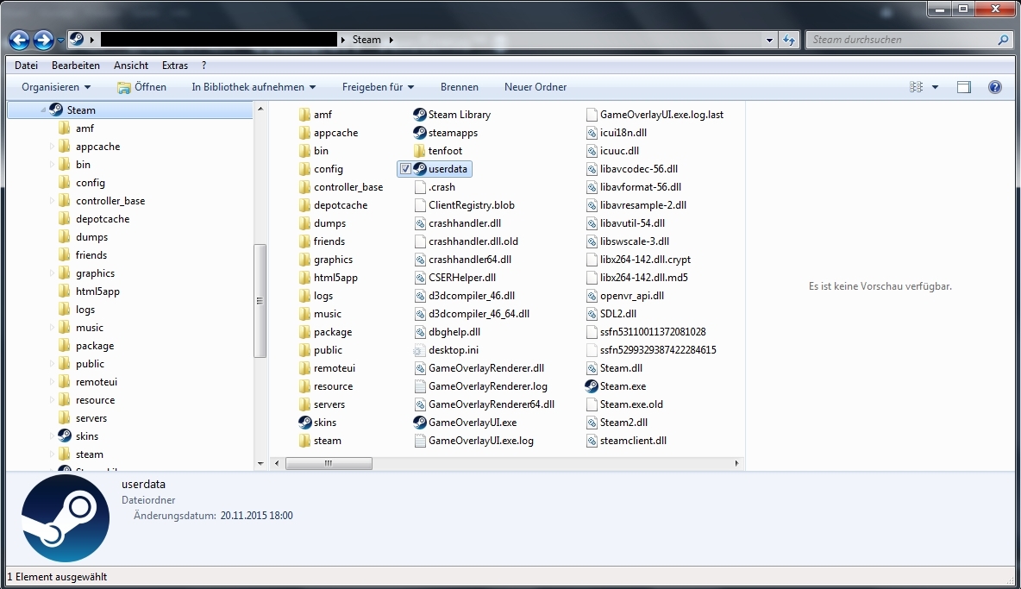Select the Steam.exe.old file icon
The width and height of the screenshot is (1021, 589).
pos(592,404)
